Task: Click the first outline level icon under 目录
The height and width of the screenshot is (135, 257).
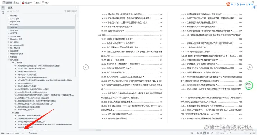Action: coord(8,11)
